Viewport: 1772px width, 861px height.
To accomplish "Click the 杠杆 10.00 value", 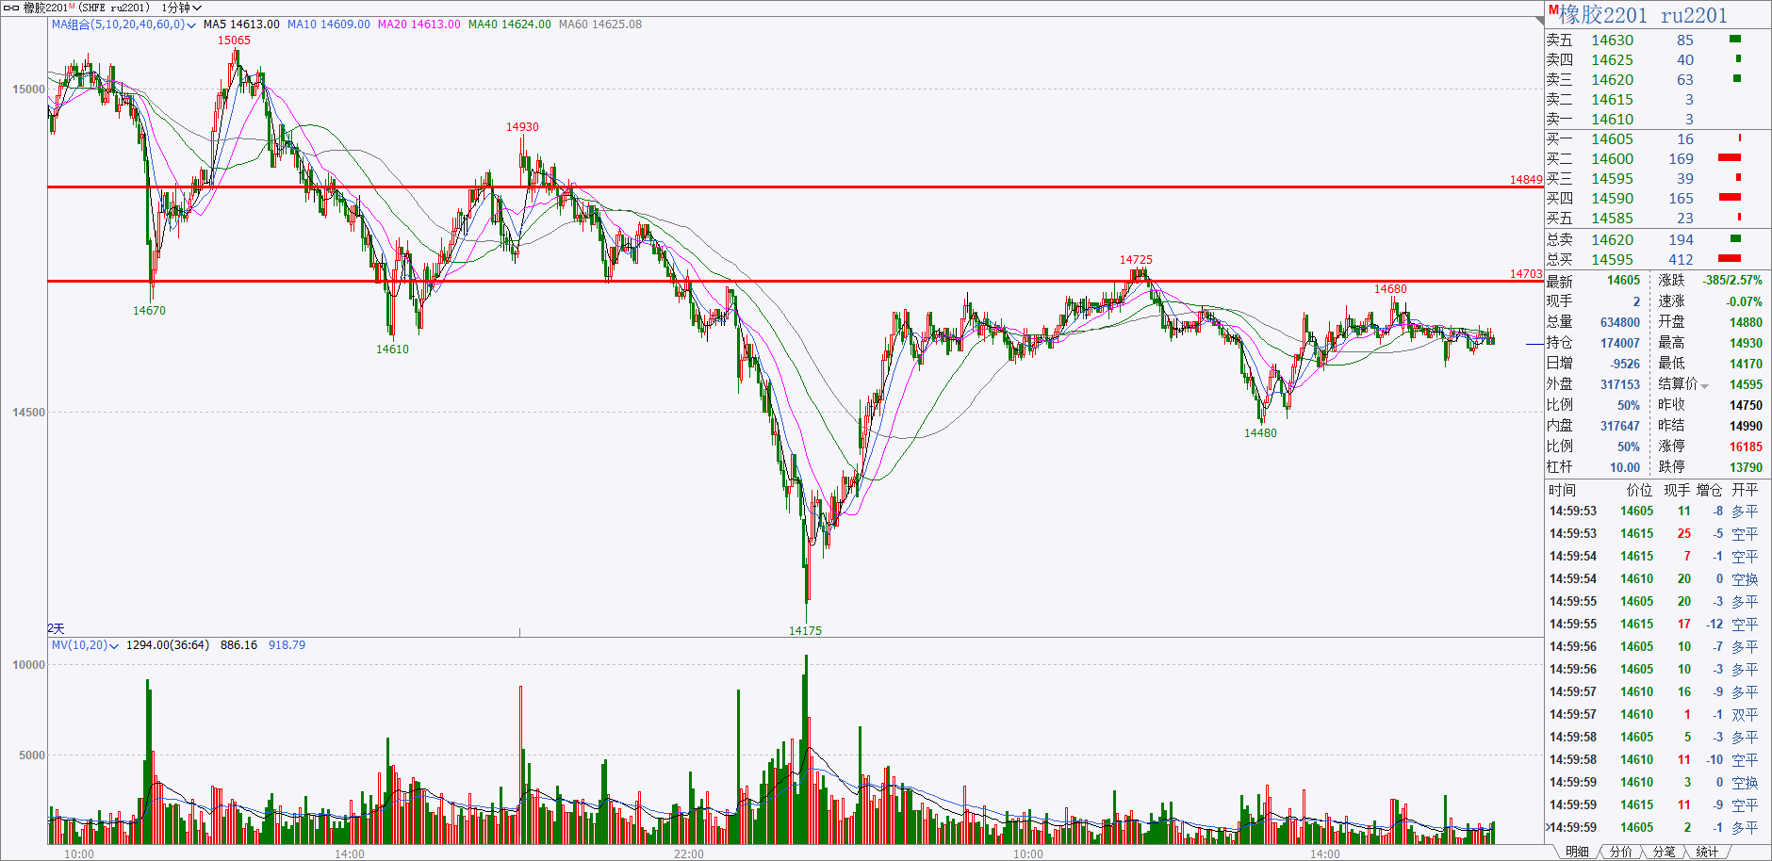I will pos(1625,467).
